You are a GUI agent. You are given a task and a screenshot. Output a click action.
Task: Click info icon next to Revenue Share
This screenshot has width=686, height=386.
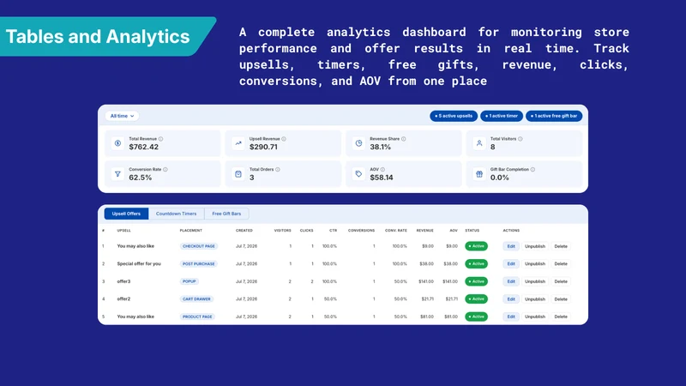coord(403,139)
